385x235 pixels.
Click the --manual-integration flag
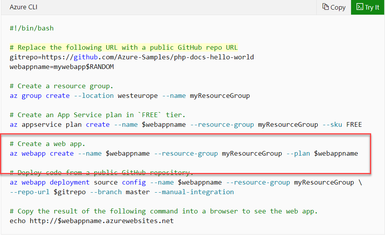[x=194, y=192]
